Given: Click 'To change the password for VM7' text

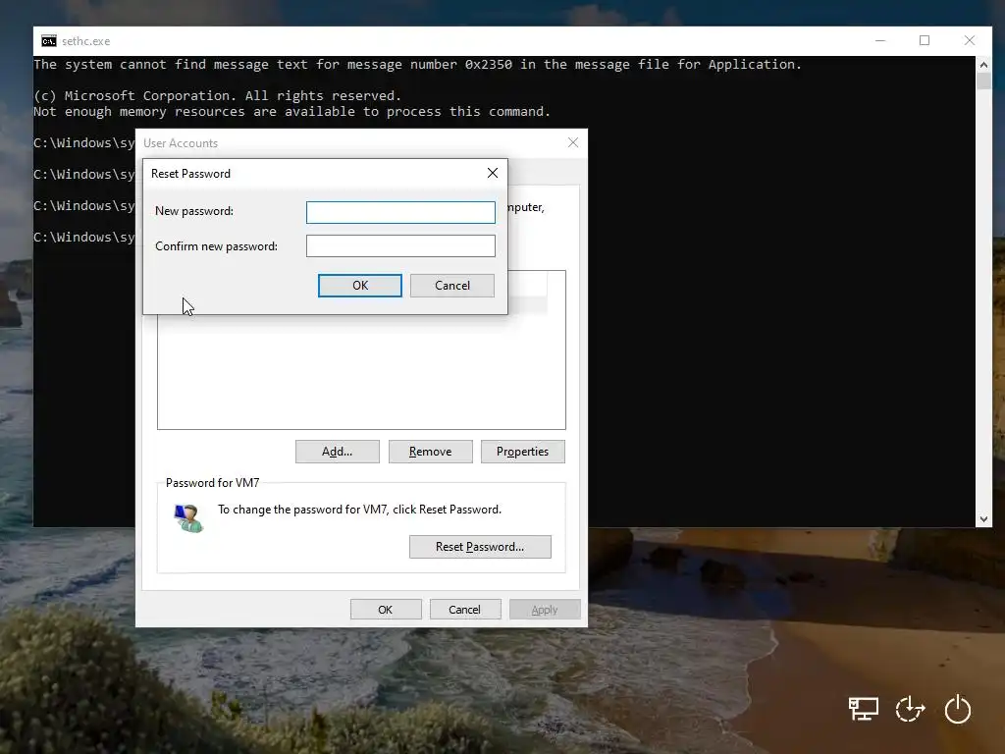Looking at the screenshot, I should (x=359, y=510).
